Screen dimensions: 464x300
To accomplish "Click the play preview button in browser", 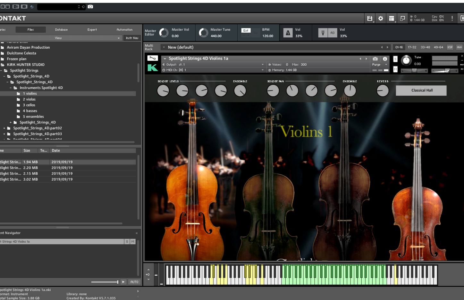I will (x=123, y=282).
